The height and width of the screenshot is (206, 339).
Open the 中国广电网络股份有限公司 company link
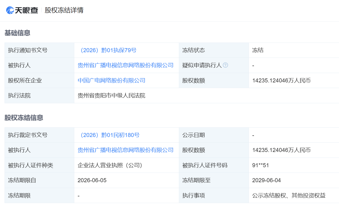click(x=112, y=80)
